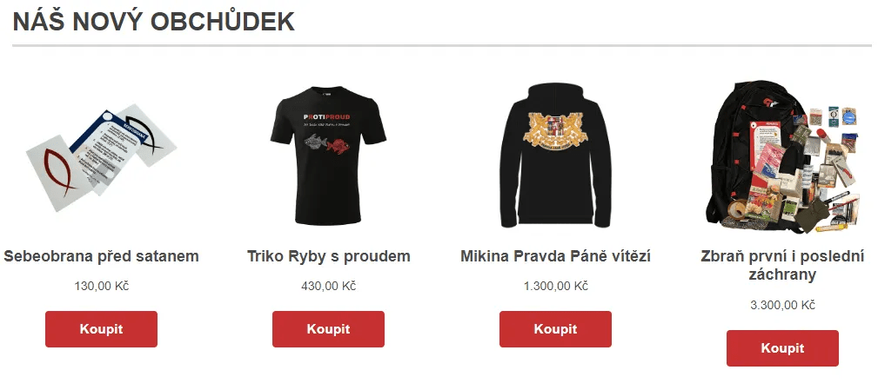The width and height of the screenshot is (878, 390).
Task: Open the black Ryby s proudem T-shirt image
Action: click(x=328, y=155)
